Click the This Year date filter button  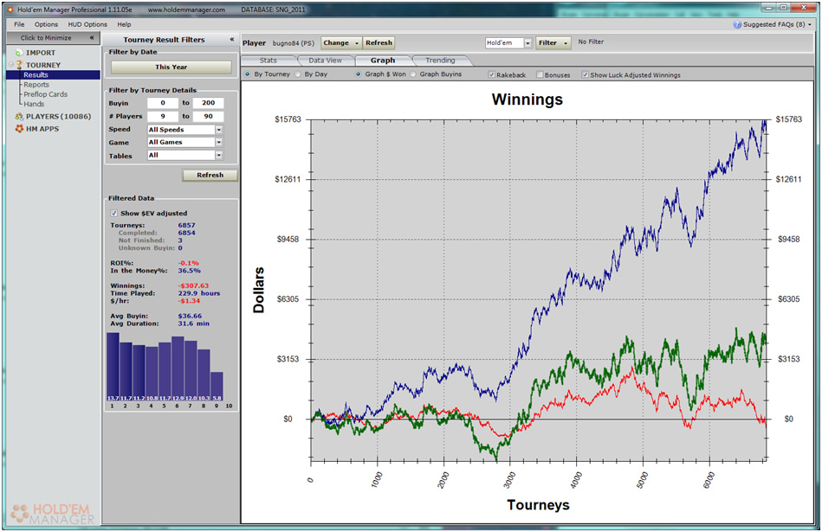coord(171,67)
